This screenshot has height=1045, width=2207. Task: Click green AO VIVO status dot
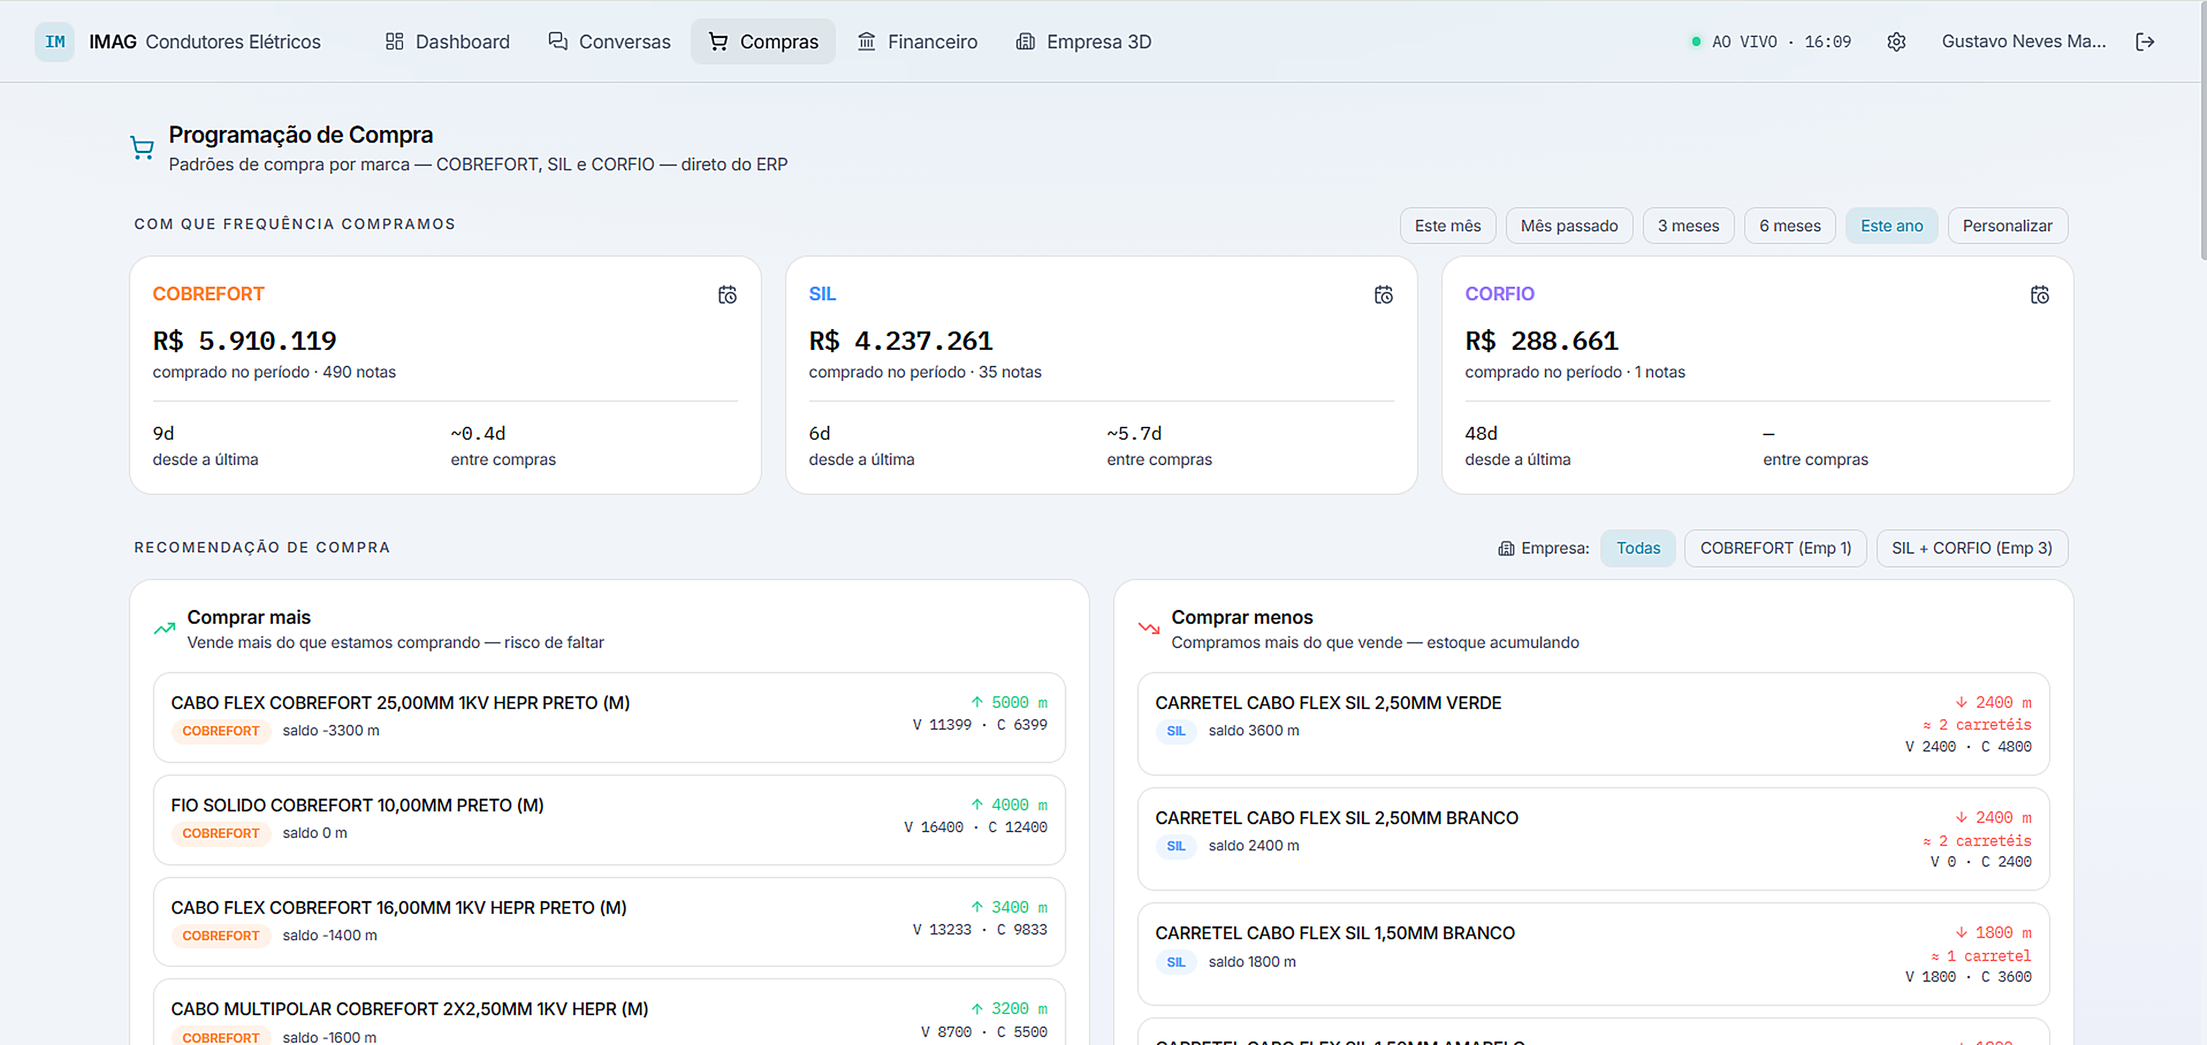[1695, 41]
